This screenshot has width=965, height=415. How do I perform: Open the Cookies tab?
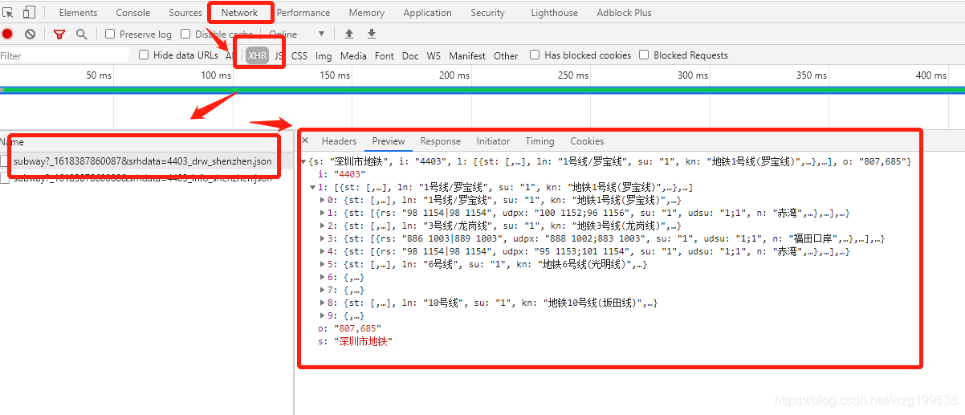[x=587, y=141]
